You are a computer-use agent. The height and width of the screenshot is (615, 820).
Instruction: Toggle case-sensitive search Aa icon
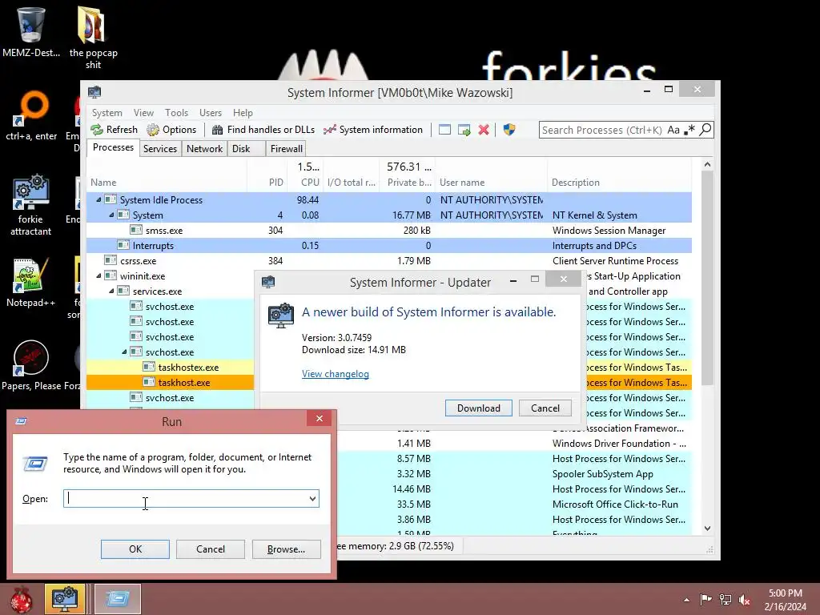pos(673,130)
